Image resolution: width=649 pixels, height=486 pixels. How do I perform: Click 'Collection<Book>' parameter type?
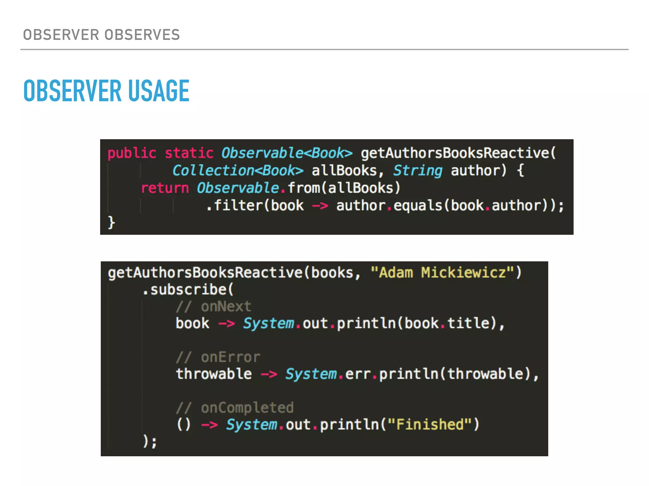click(x=238, y=171)
